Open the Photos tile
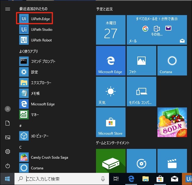This screenshot has width=192, height=185. pyautogui.click(x=141, y=60)
